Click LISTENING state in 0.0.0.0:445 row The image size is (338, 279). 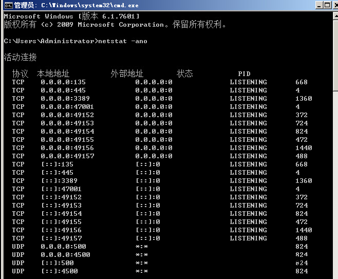[x=248, y=90]
